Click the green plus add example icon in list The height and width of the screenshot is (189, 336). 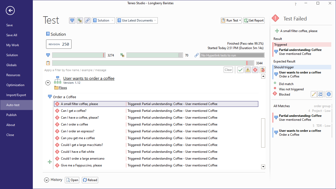coord(50,162)
